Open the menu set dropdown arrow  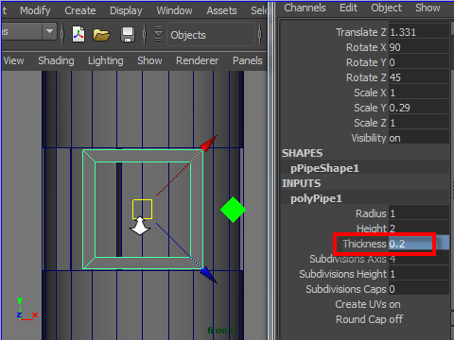pos(49,31)
